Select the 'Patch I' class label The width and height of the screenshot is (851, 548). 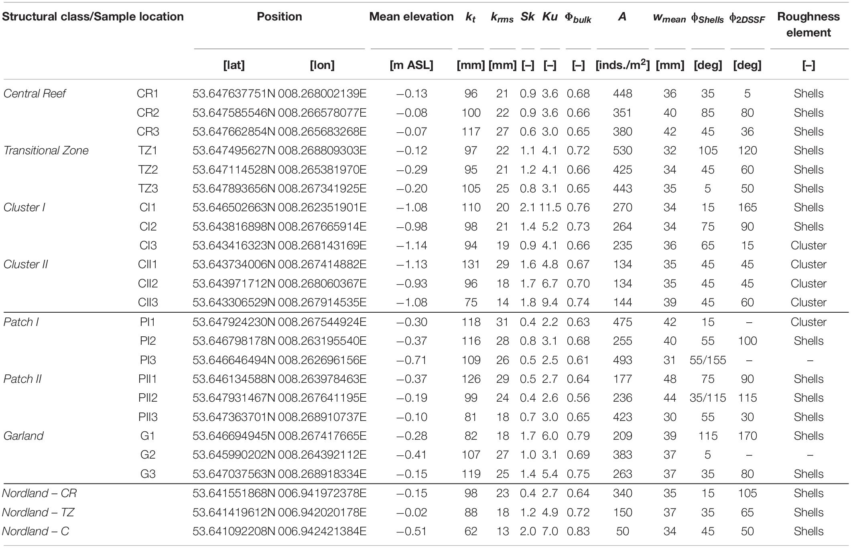pyautogui.click(x=21, y=322)
